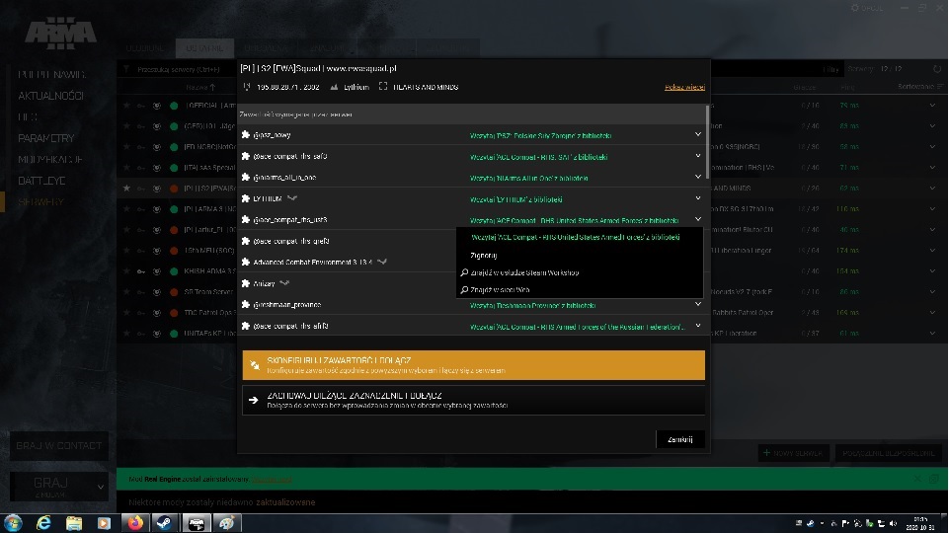Open Firefox from the taskbar
Screen dimensions: 949x533
[x=135, y=523]
